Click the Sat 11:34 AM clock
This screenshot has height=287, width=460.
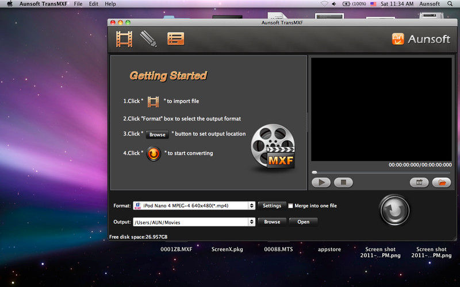(397, 4)
